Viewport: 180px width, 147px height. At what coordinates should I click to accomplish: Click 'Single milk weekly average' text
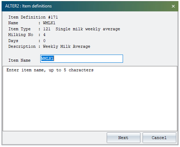[88, 29]
